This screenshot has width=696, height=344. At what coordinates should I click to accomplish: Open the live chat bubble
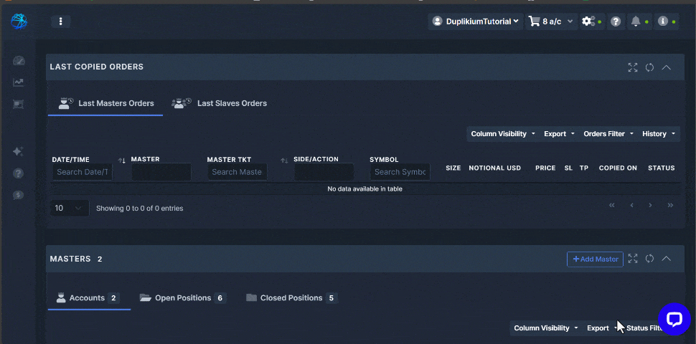pyautogui.click(x=674, y=320)
